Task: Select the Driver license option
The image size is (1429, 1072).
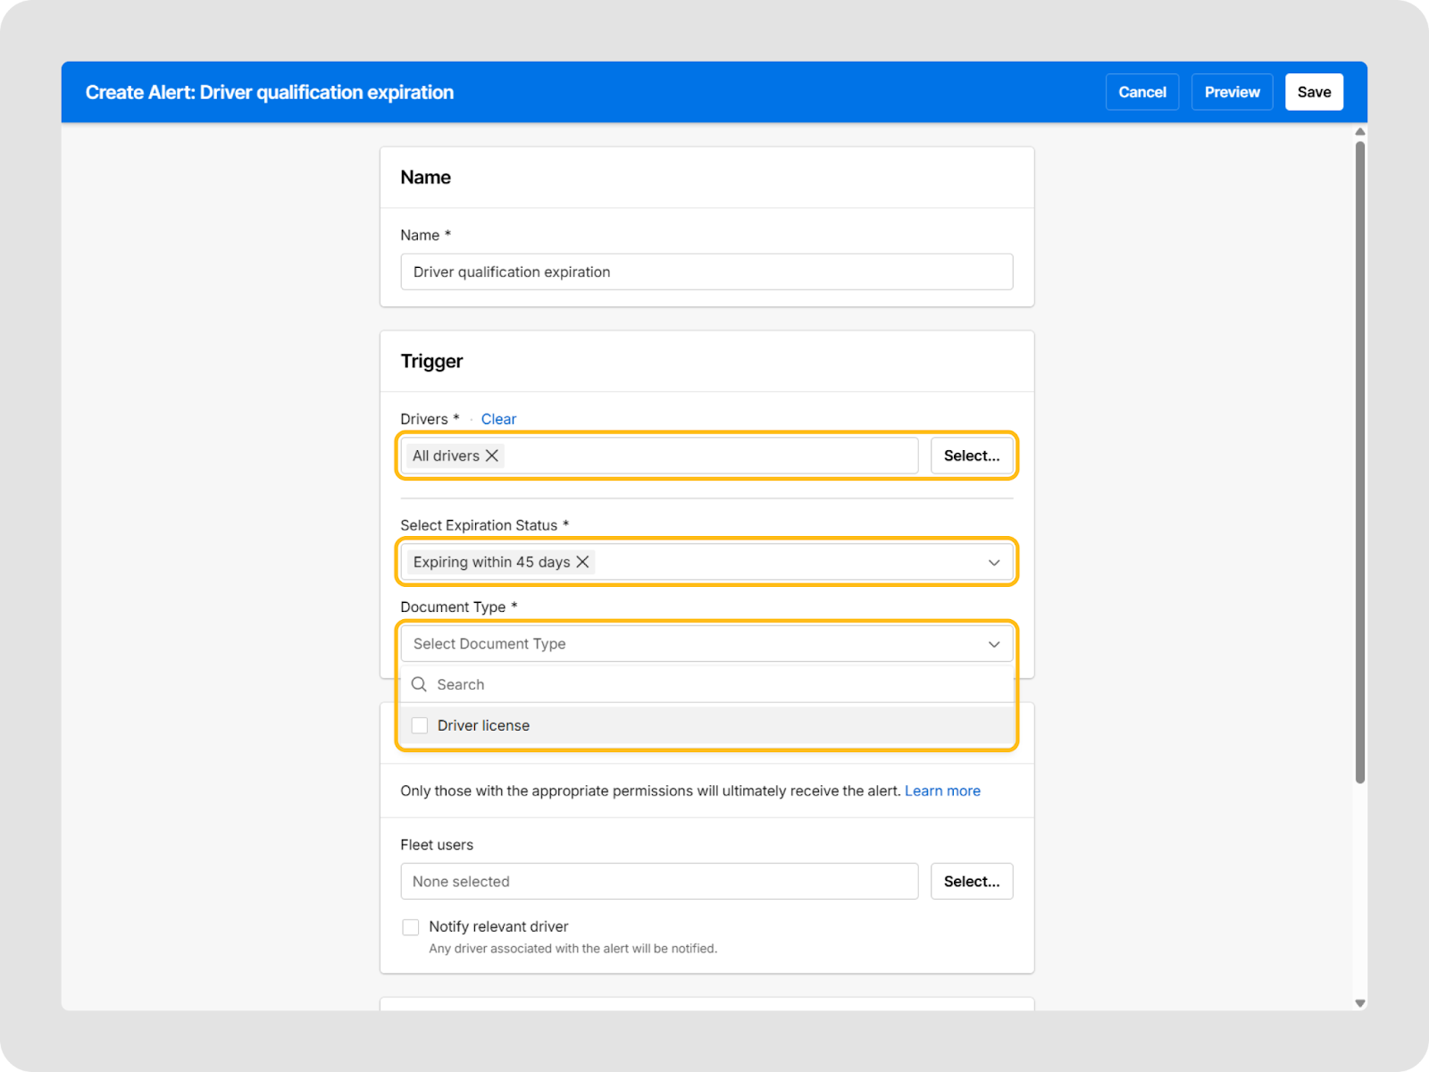Action: point(483,725)
